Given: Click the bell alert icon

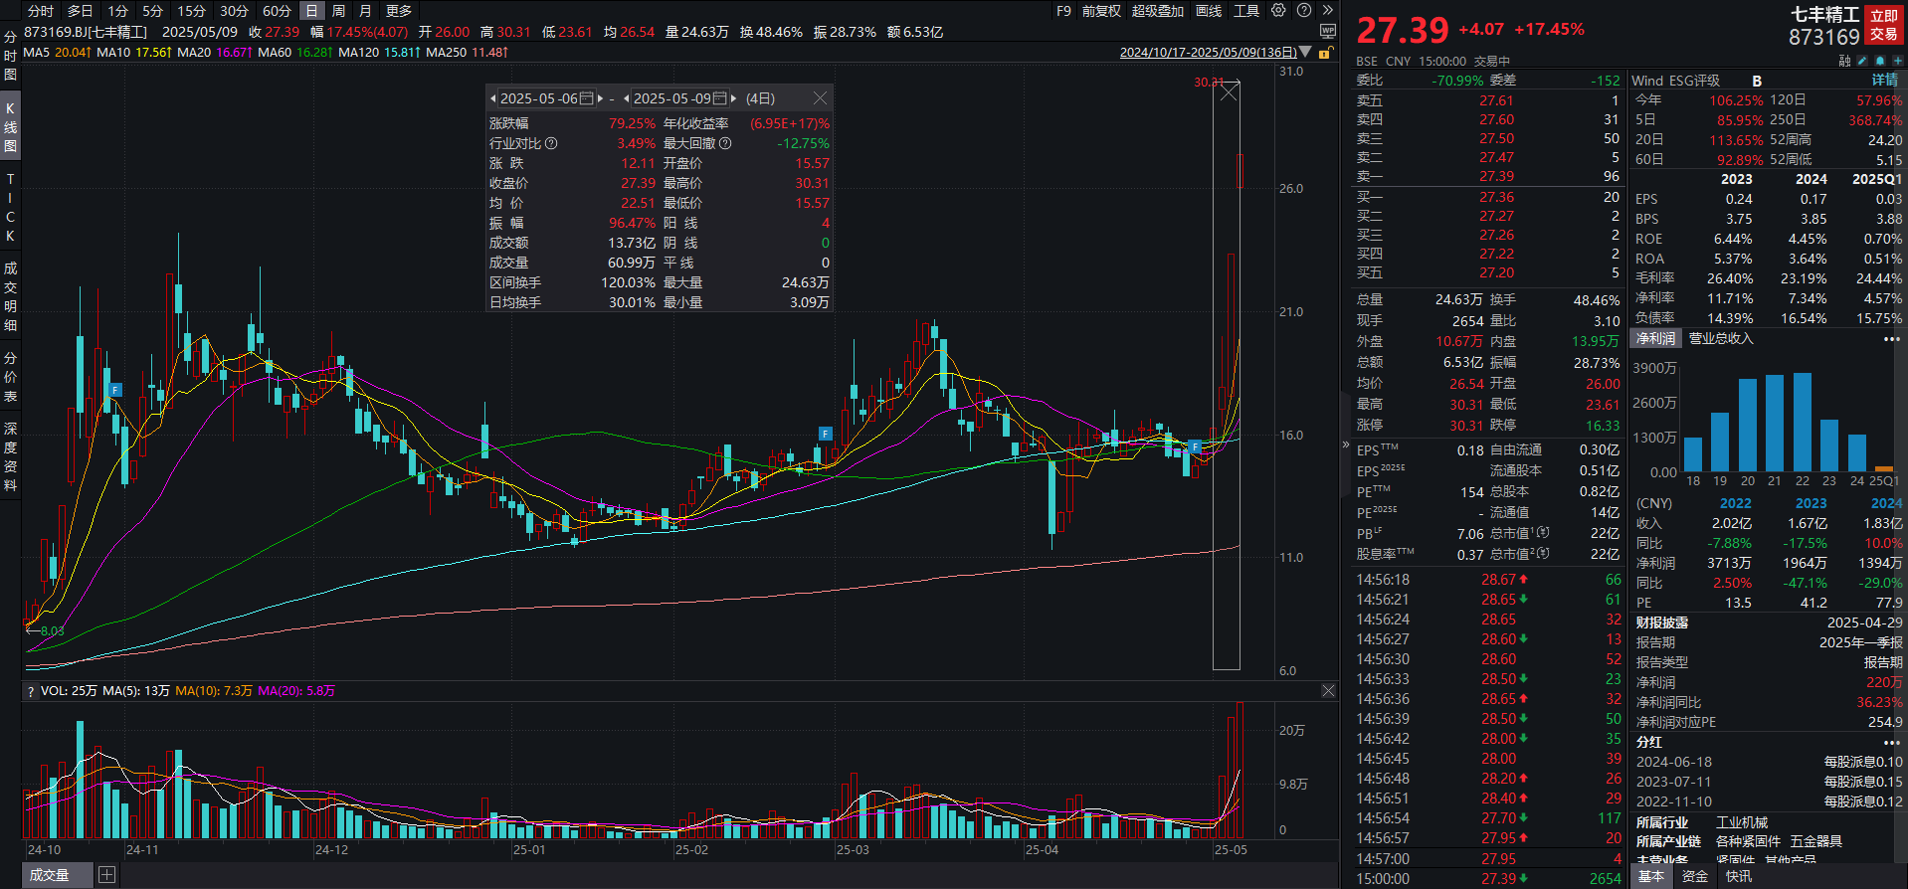Looking at the screenshot, I should [x=1880, y=61].
